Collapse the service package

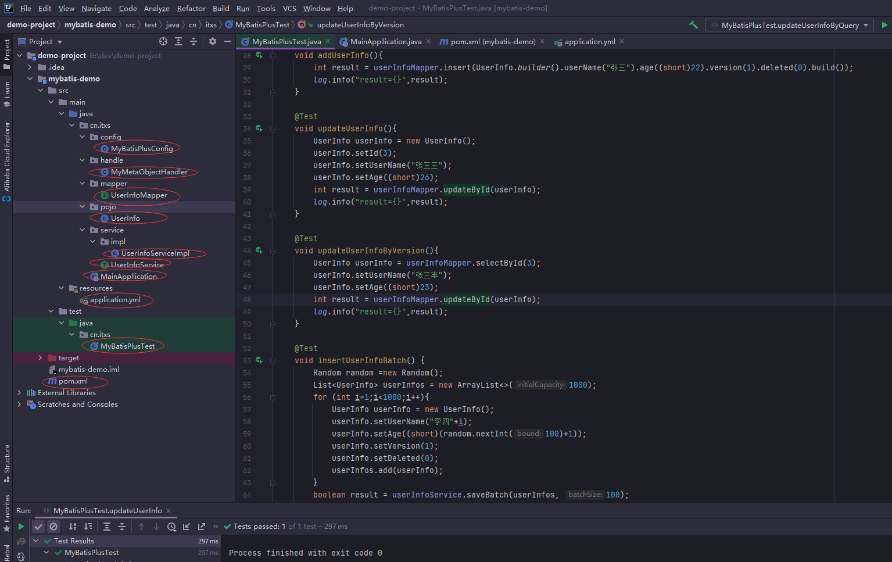click(82, 230)
